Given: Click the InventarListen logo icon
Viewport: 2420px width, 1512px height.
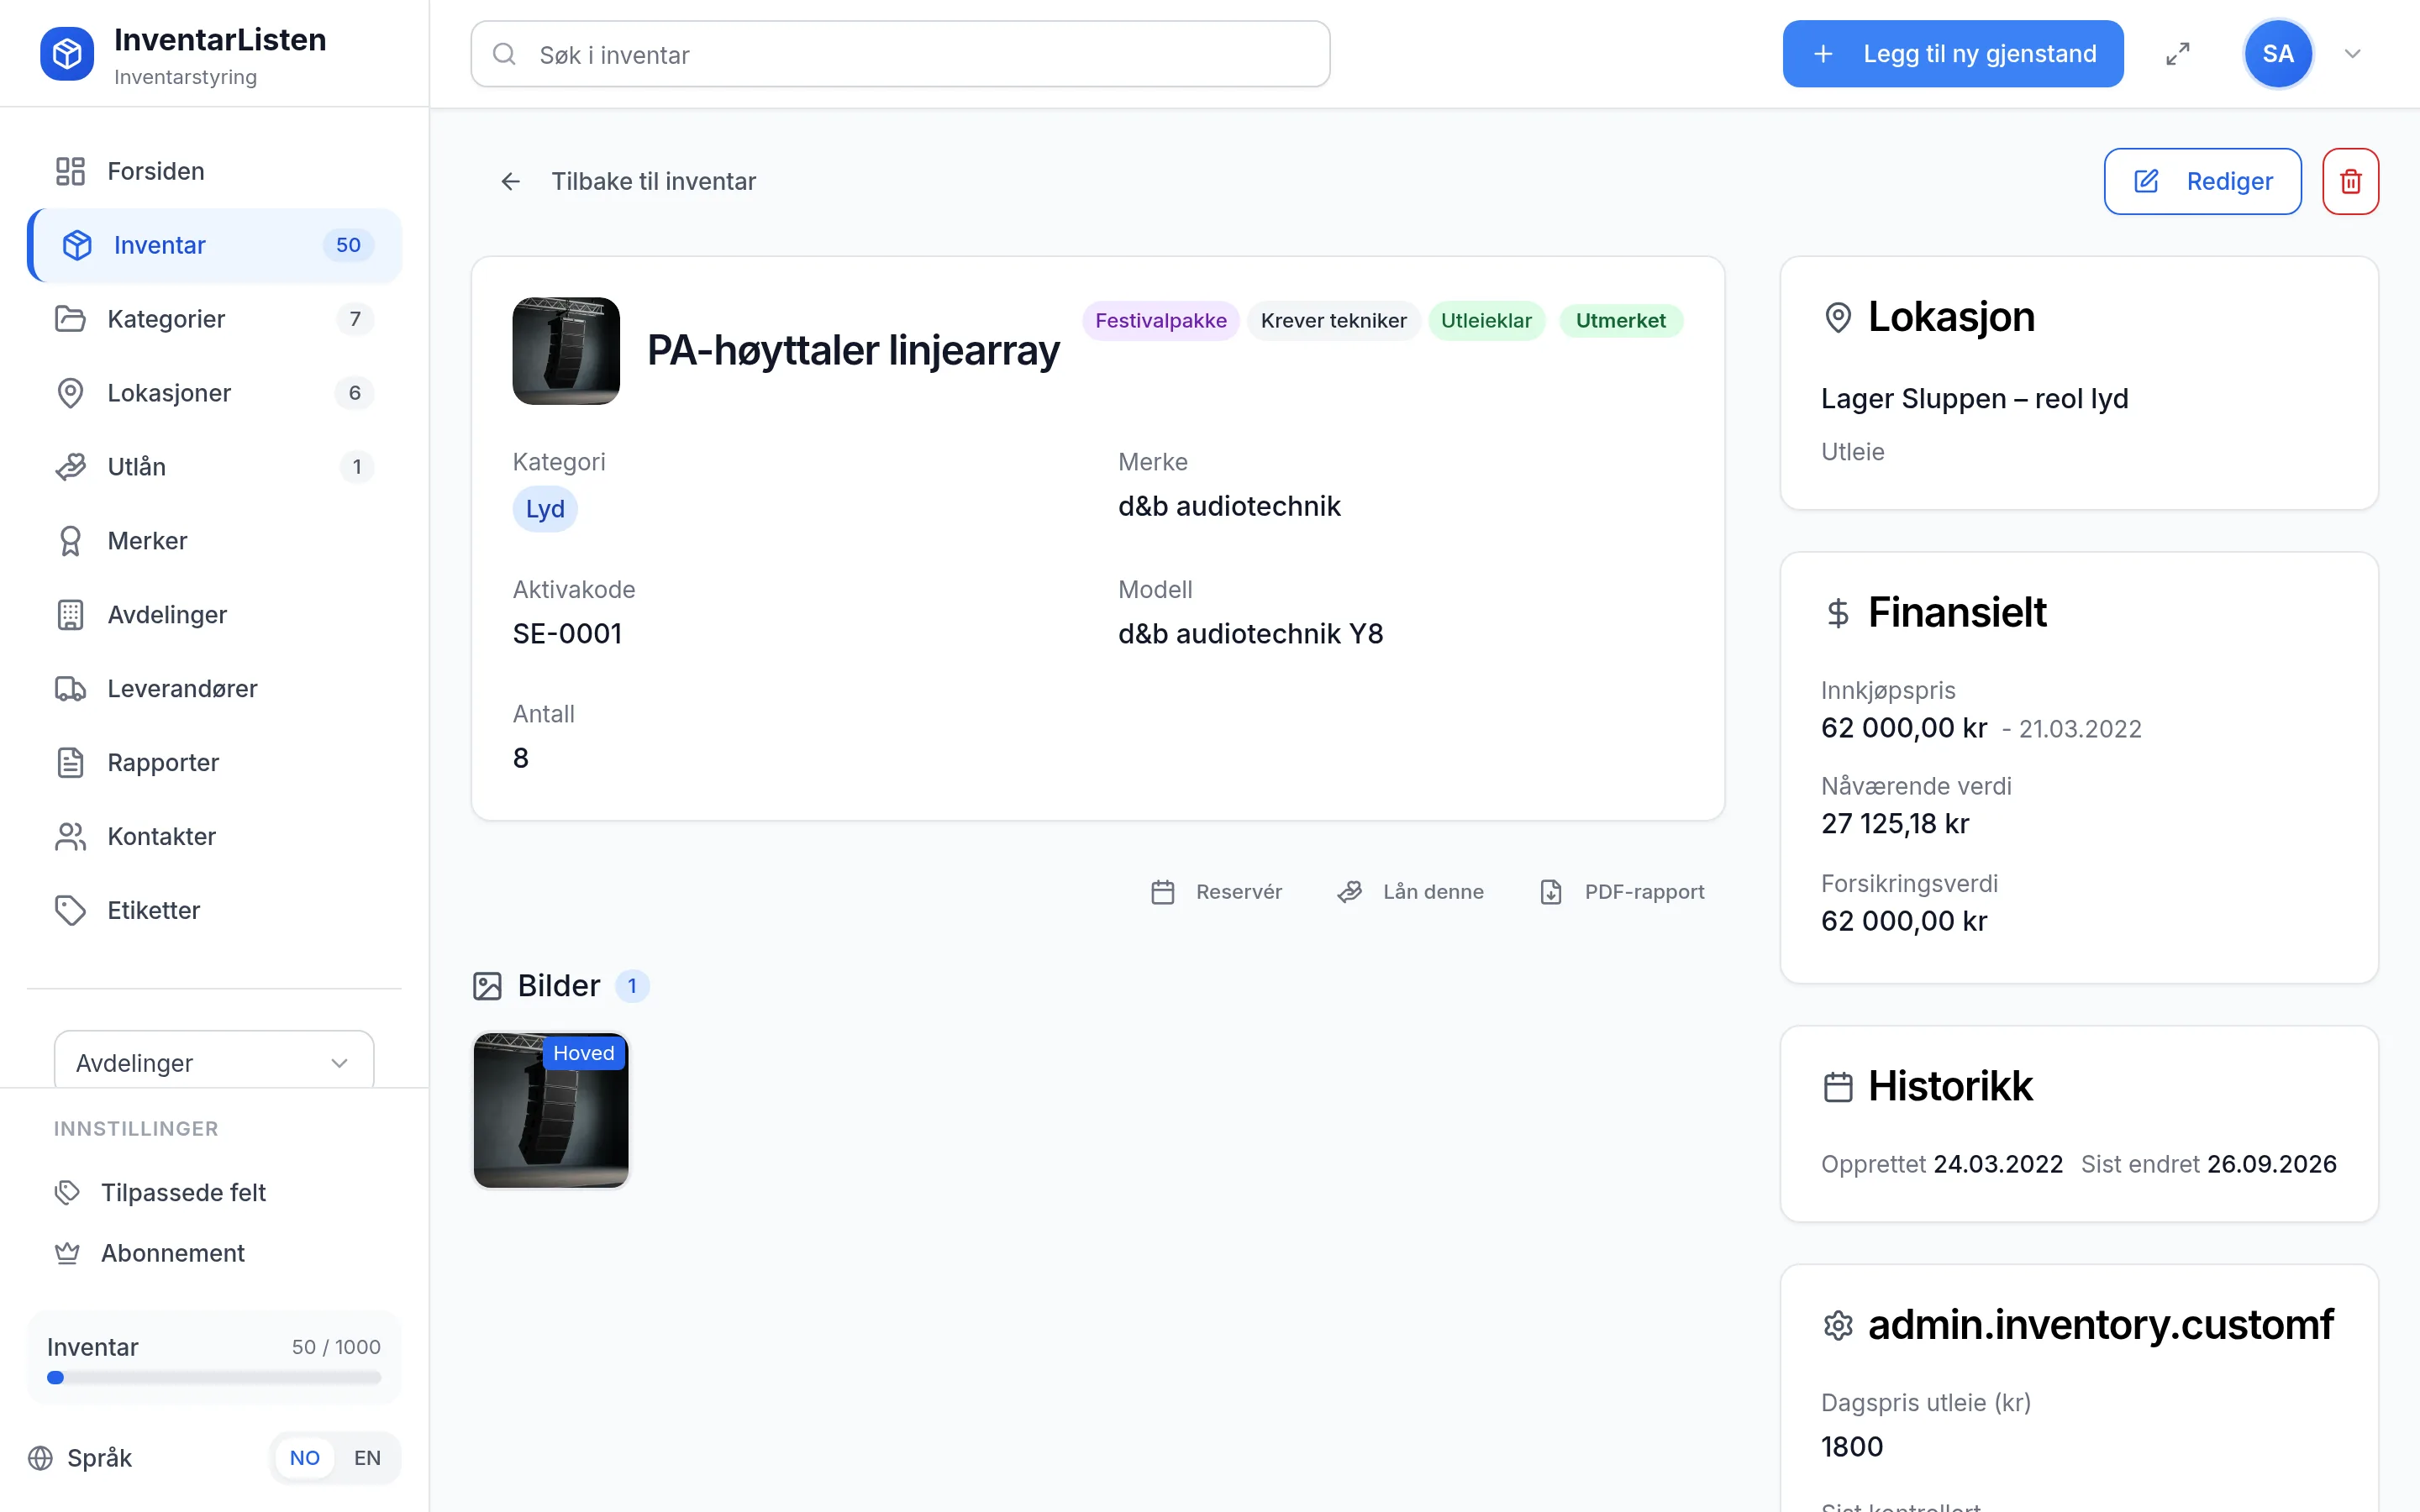Looking at the screenshot, I should click(67, 54).
